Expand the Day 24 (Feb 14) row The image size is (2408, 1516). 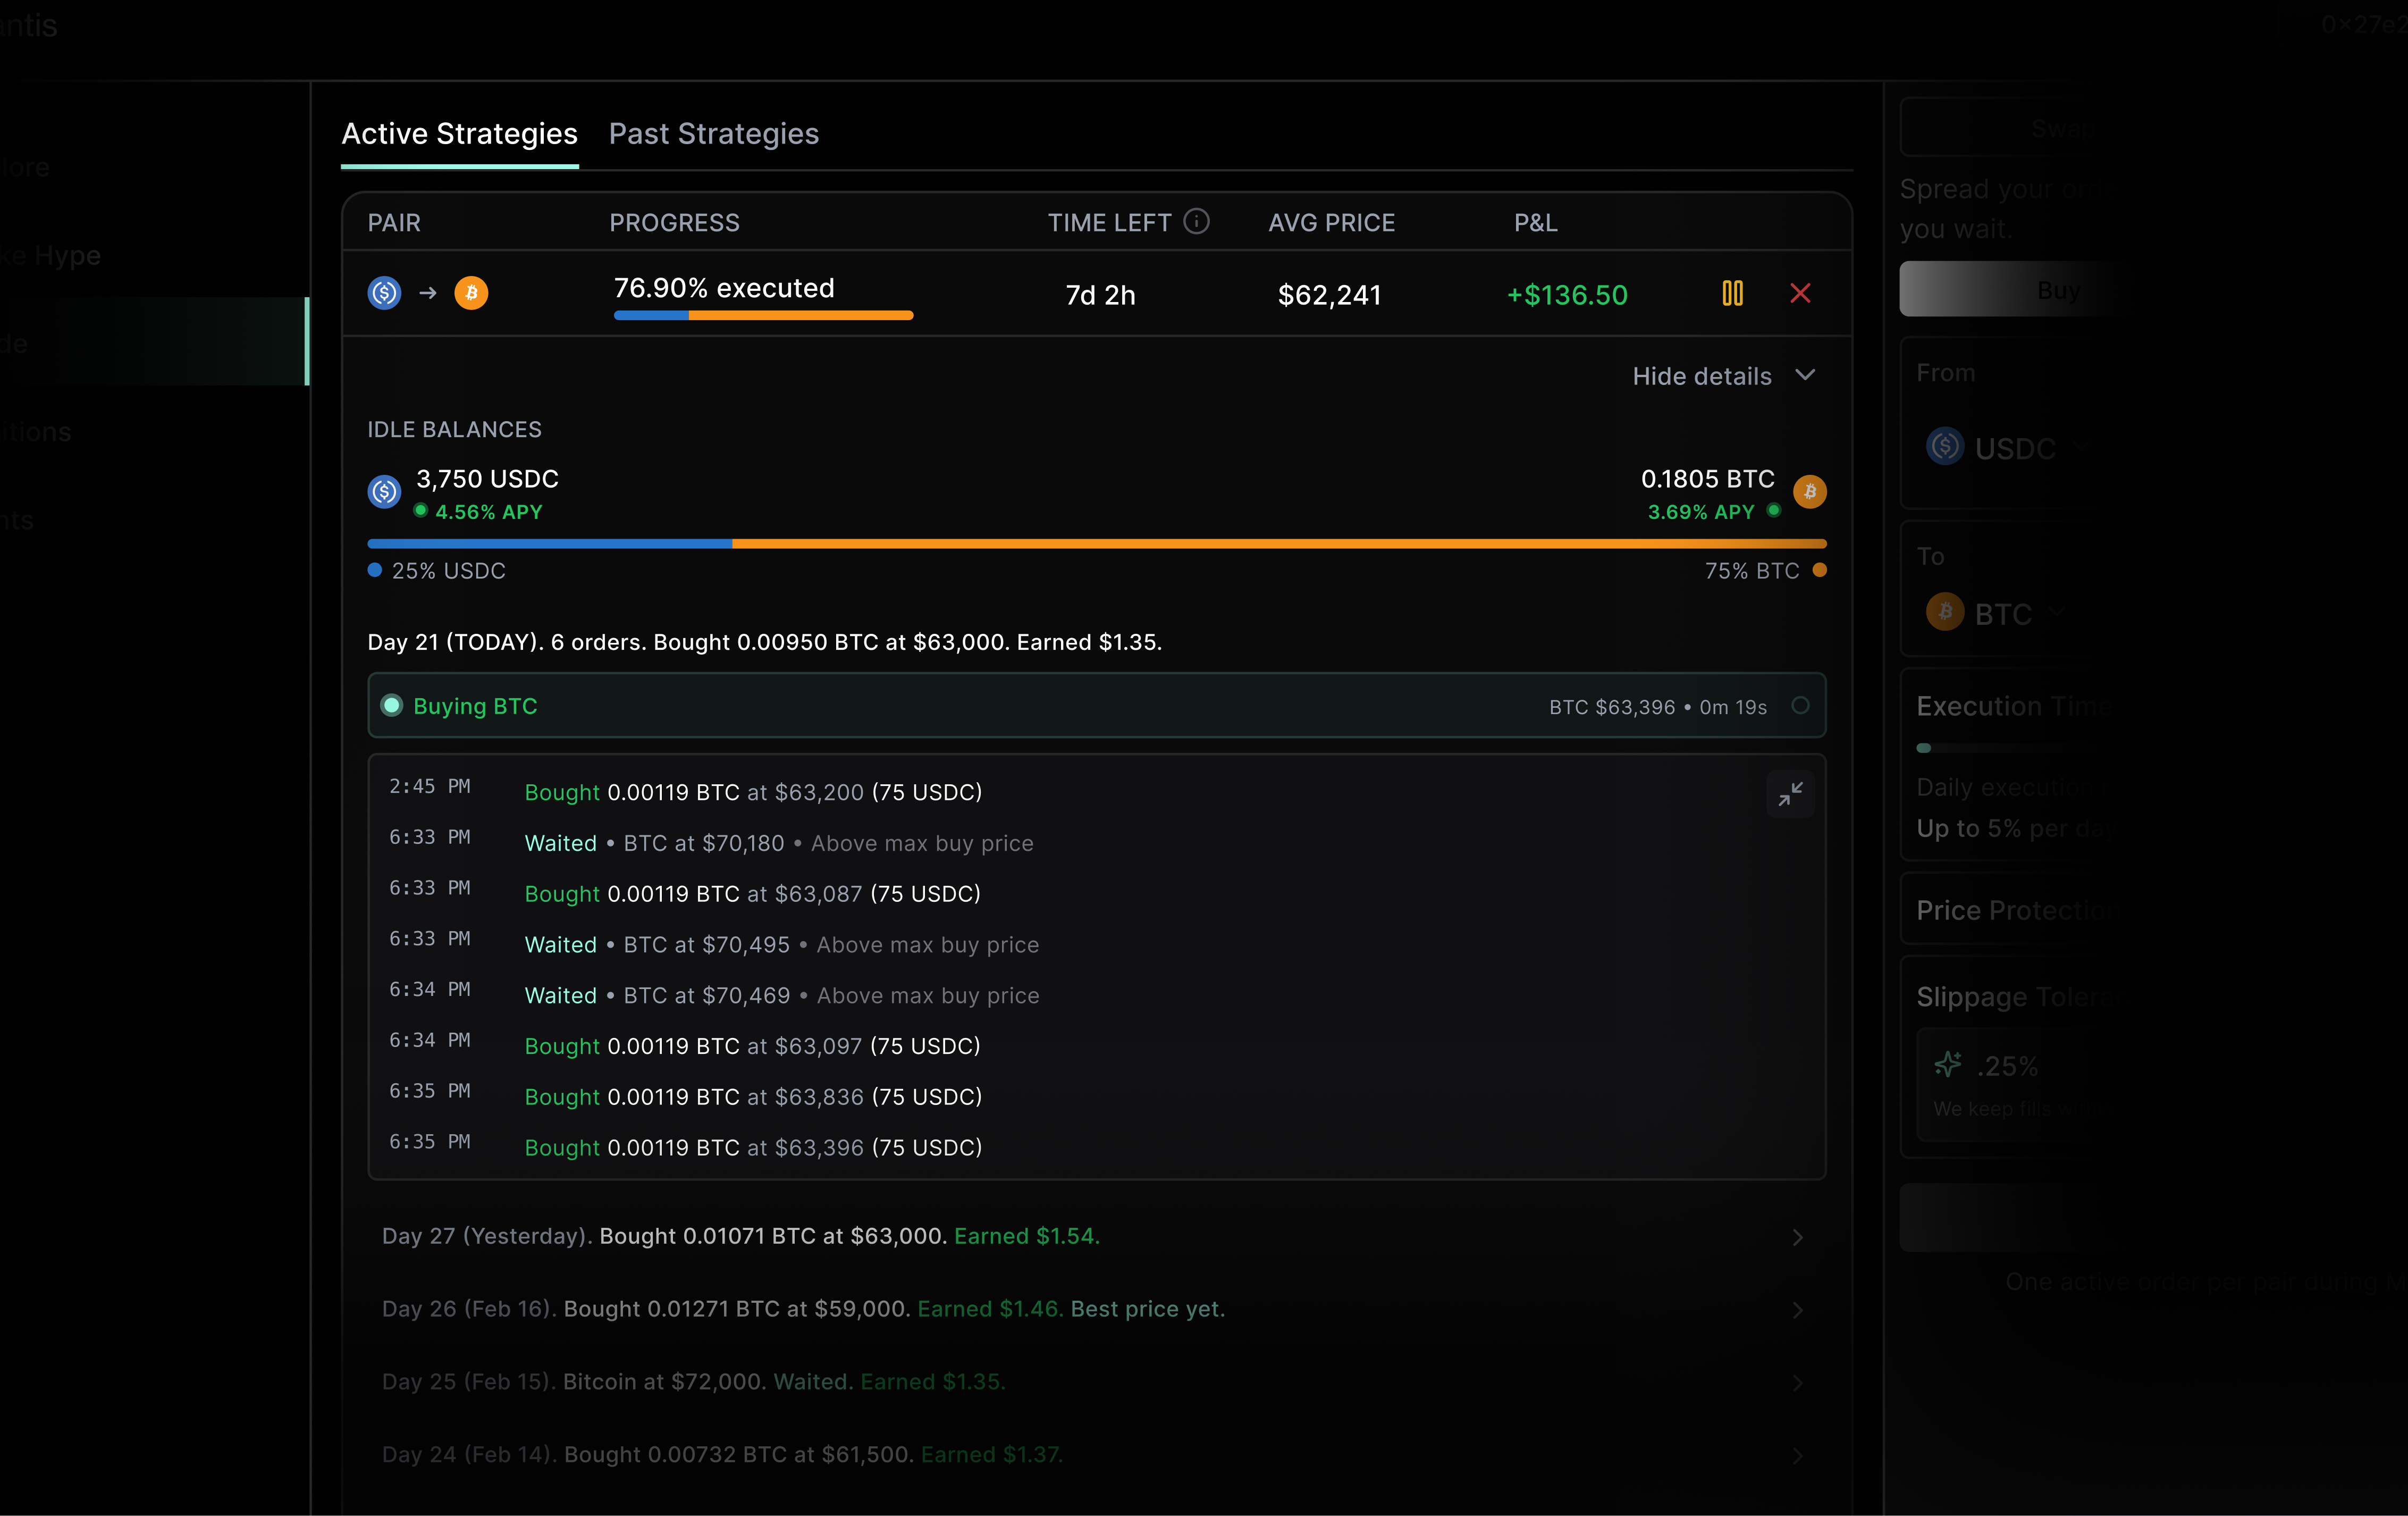tap(1097, 1455)
